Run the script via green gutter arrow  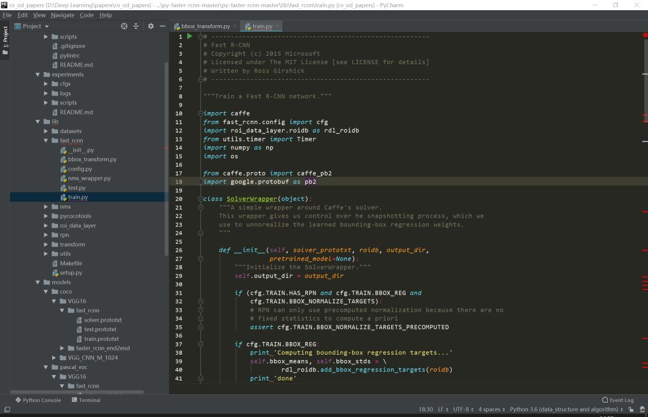[x=190, y=37]
